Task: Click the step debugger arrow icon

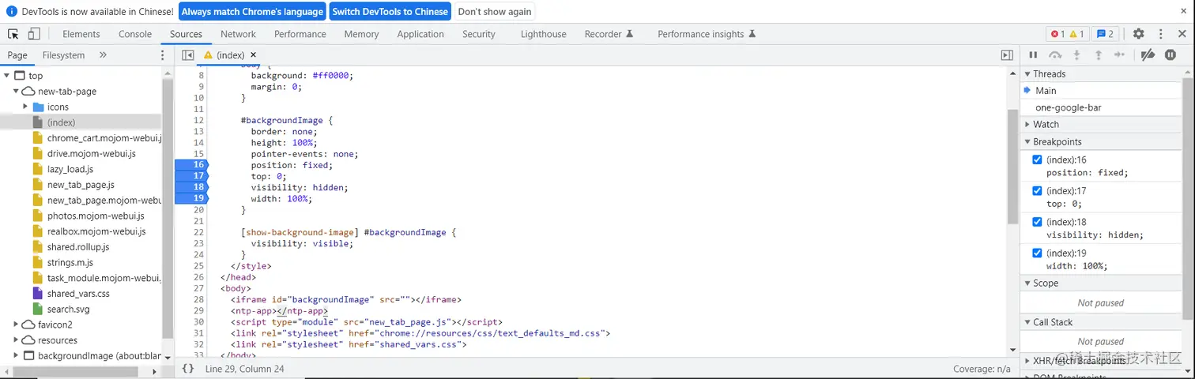Action: 1119,54
